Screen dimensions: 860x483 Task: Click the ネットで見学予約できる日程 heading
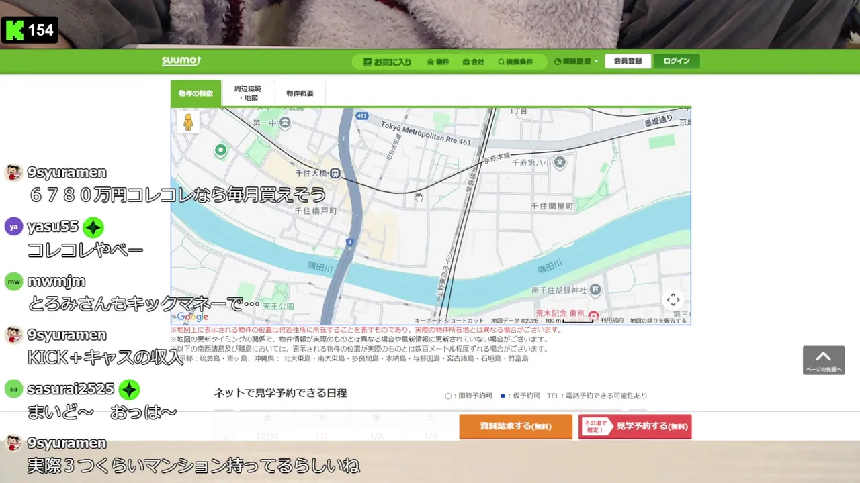tap(280, 393)
